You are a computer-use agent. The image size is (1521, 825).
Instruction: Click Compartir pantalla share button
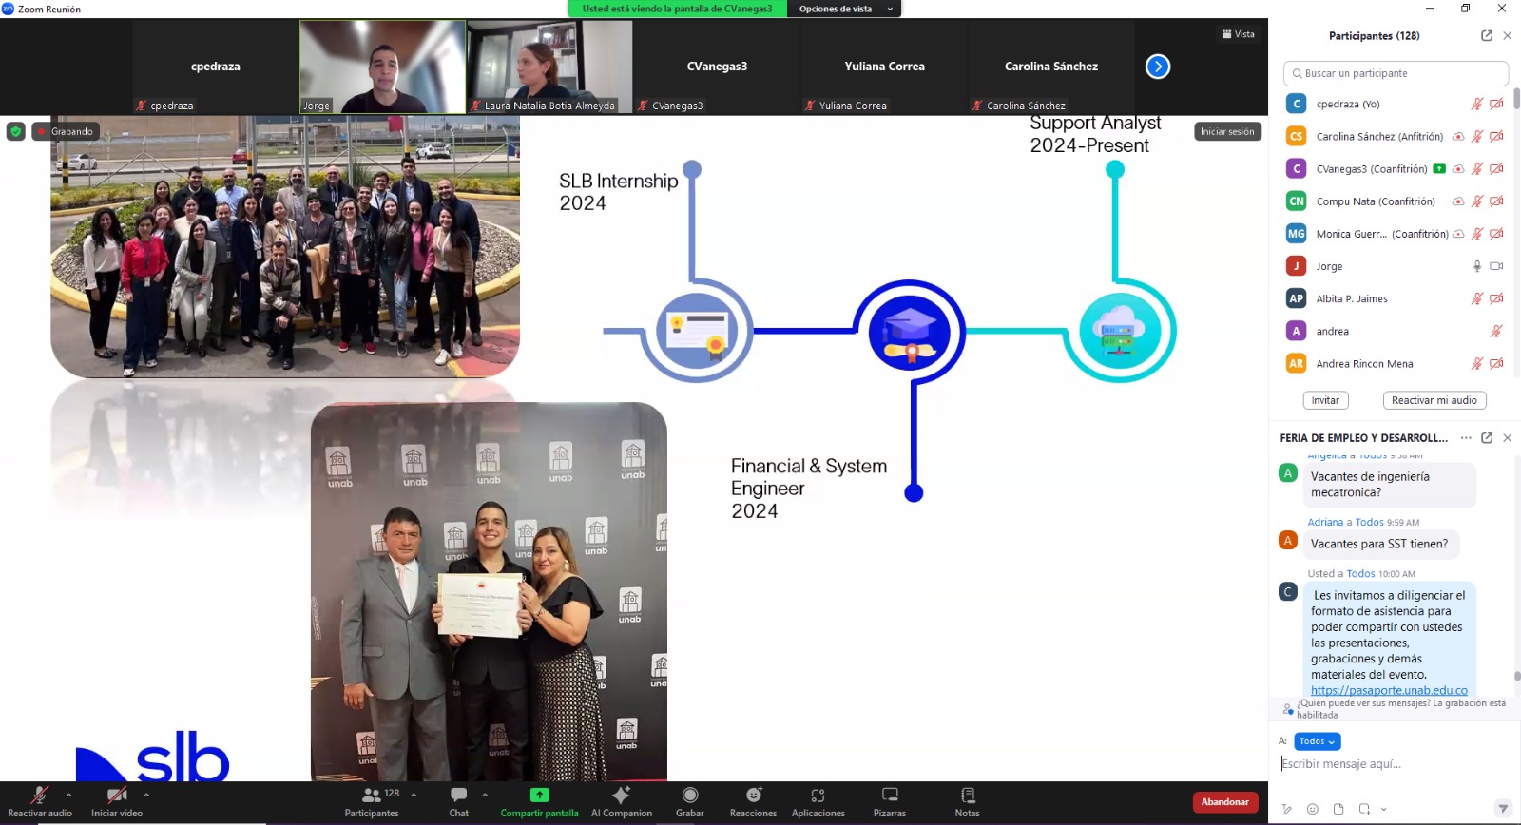pos(539,800)
